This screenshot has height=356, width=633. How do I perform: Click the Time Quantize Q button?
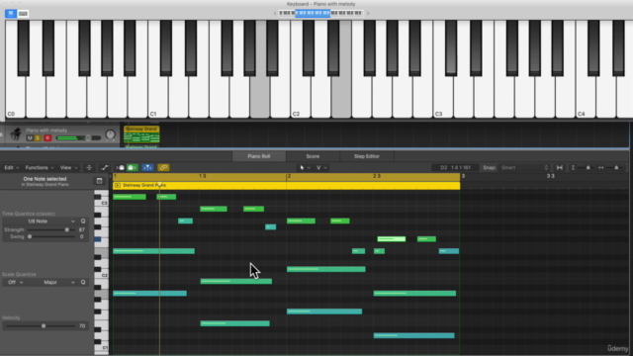(x=83, y=222)
